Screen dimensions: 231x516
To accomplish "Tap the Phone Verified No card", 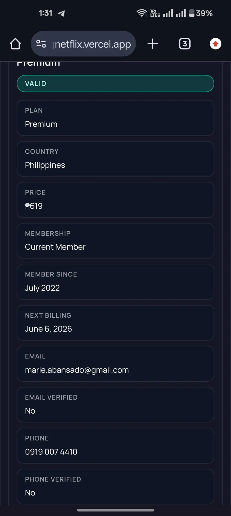I will click(115, 487).
